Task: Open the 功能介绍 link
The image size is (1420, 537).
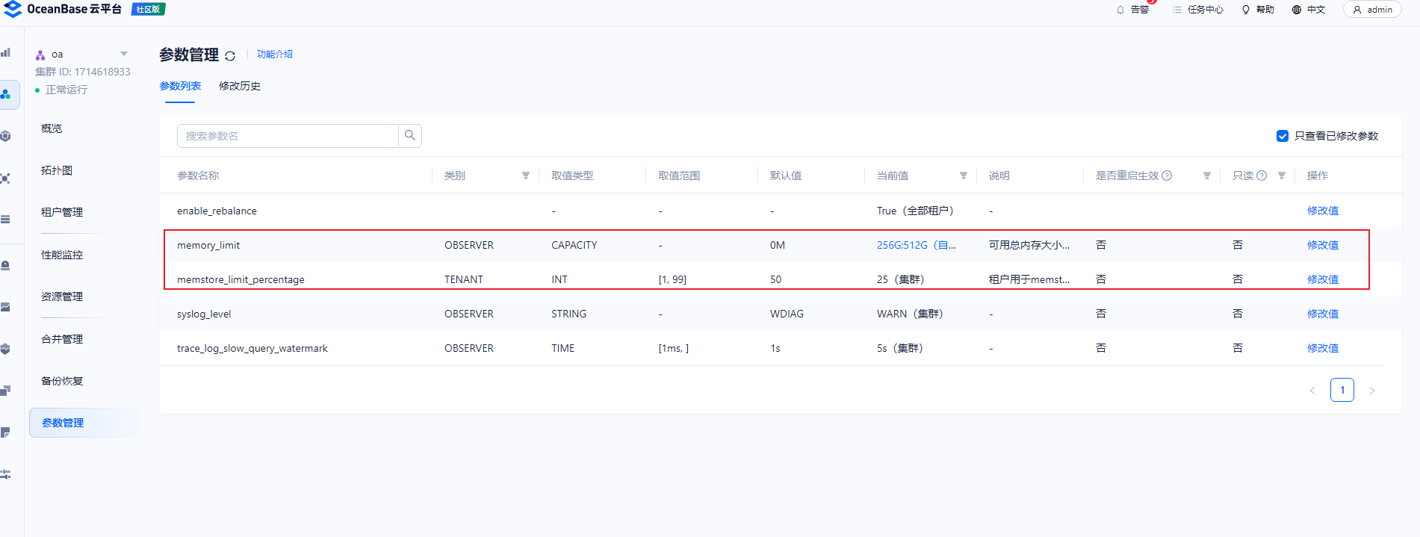Action: click(275, 55)
